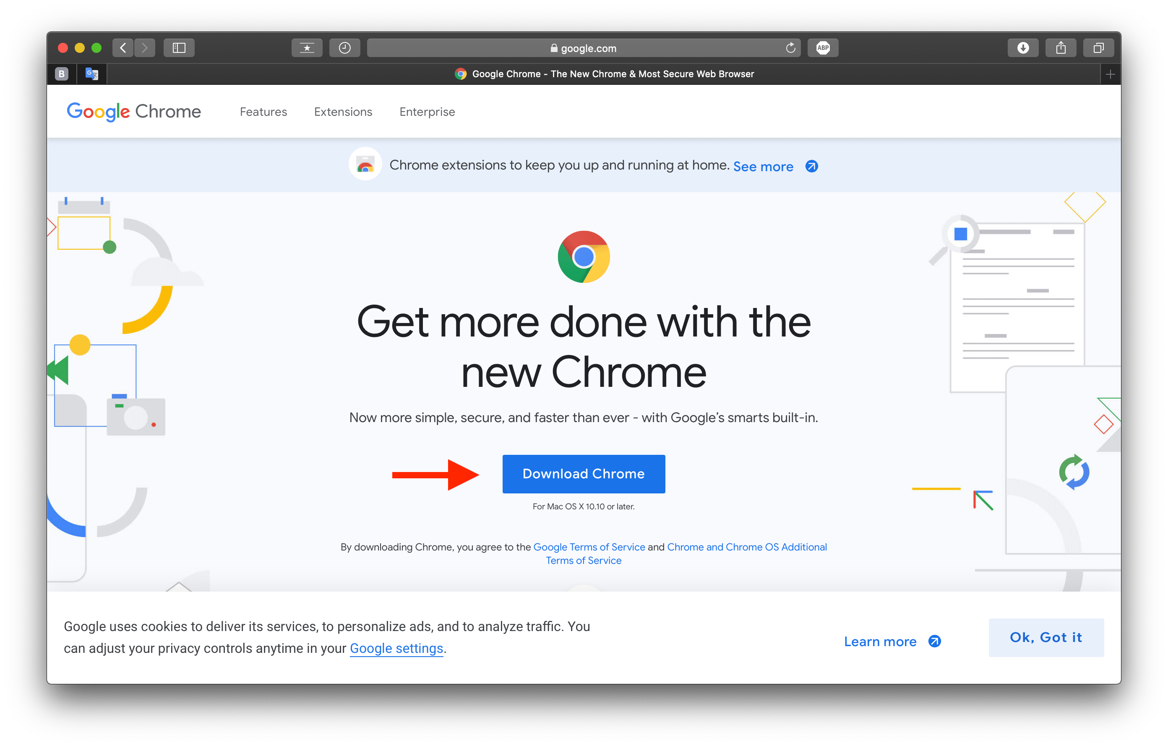Expand the Enterprise navigation menu

tap(428, 112)
